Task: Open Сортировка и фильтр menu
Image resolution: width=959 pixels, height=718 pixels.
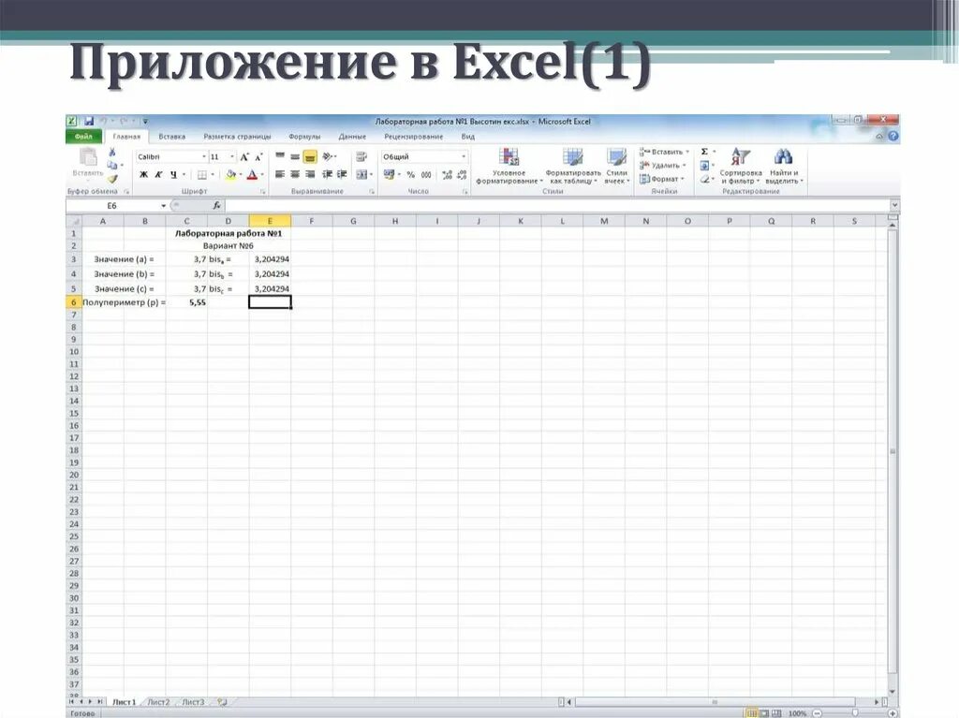Action: 740,166
